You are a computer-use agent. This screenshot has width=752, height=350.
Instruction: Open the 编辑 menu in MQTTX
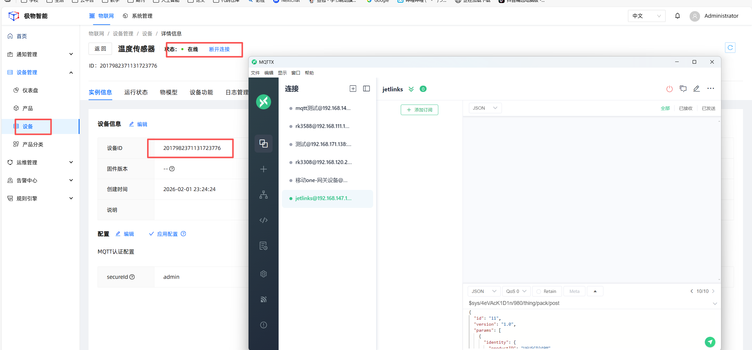click(268, 73)
